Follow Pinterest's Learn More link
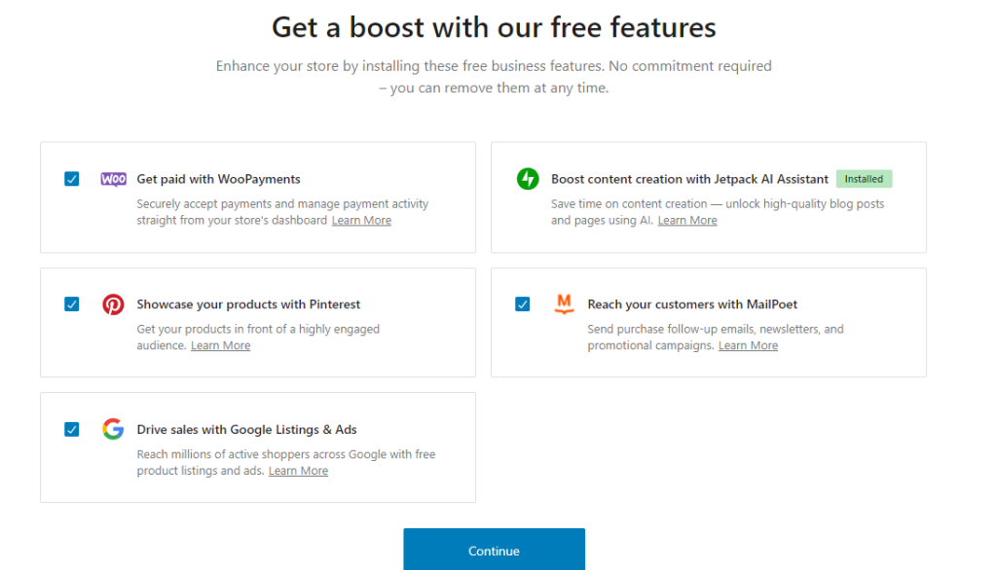997x570 pixels. [x=220, y=345]
